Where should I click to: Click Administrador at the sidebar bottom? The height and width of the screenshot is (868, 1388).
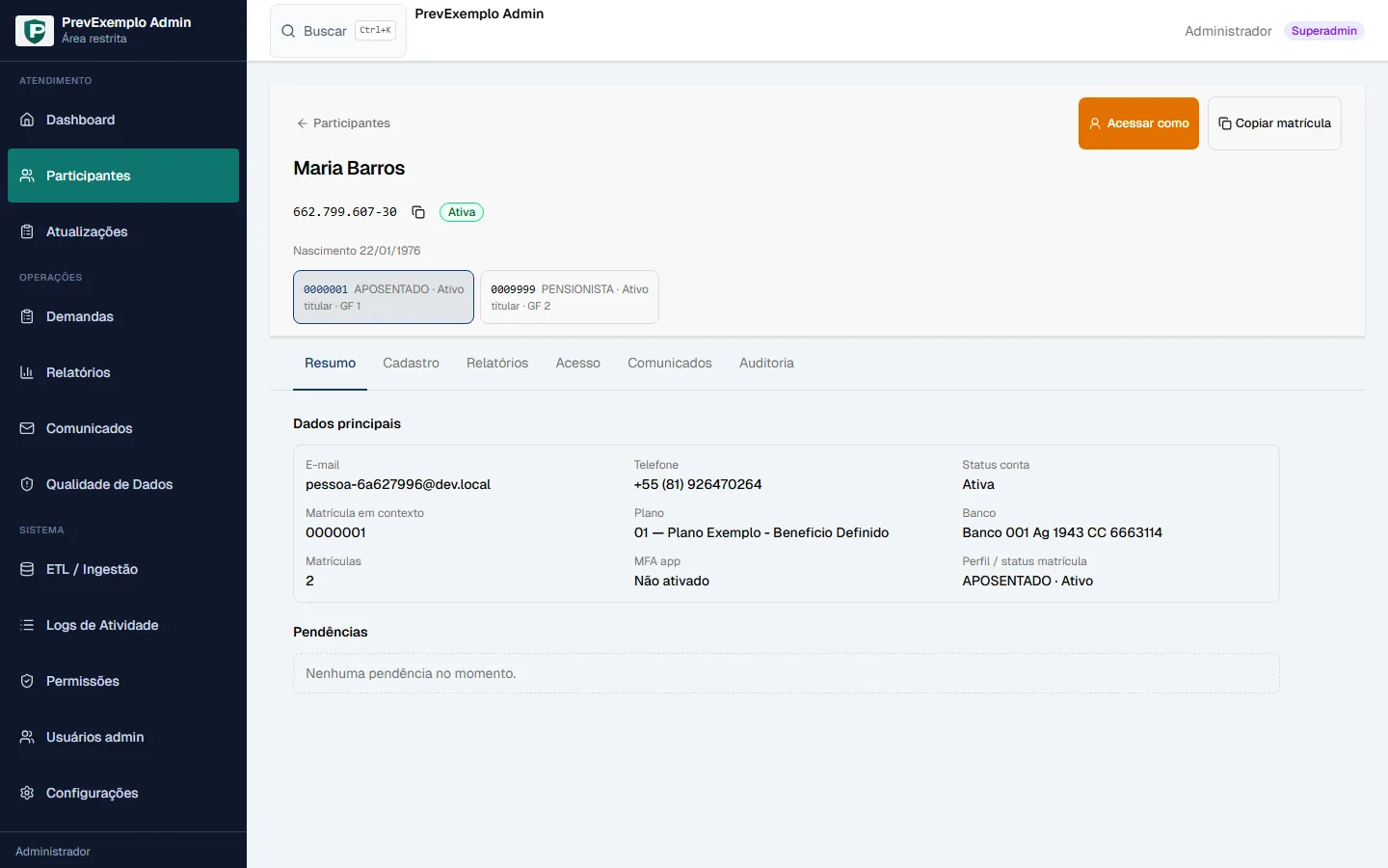[53, 852]
